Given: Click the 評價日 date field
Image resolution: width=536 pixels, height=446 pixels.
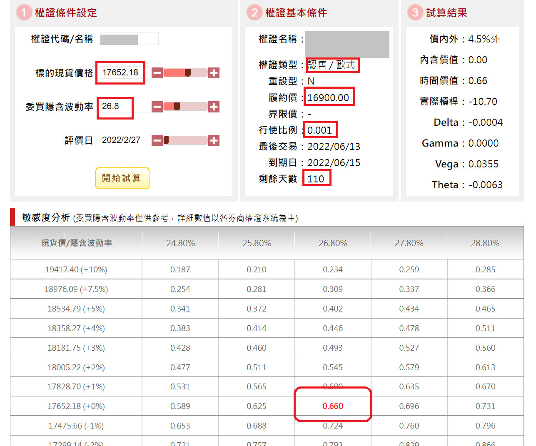Looking at the screenshot, I should (x=123, y=140).
